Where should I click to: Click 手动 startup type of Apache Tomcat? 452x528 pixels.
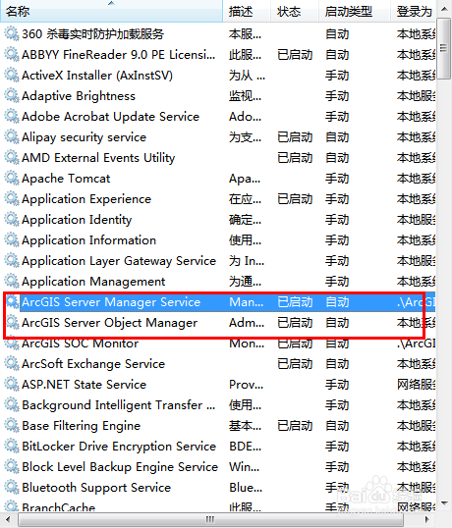click(x=337, y=179)
